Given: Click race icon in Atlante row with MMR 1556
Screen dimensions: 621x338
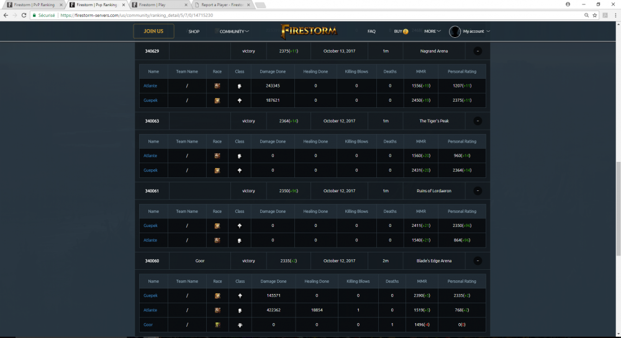Looking at the screenshot, I should point(217,86).
